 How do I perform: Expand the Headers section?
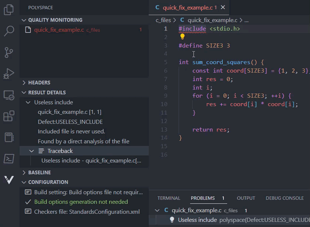(x=24, y=83)
